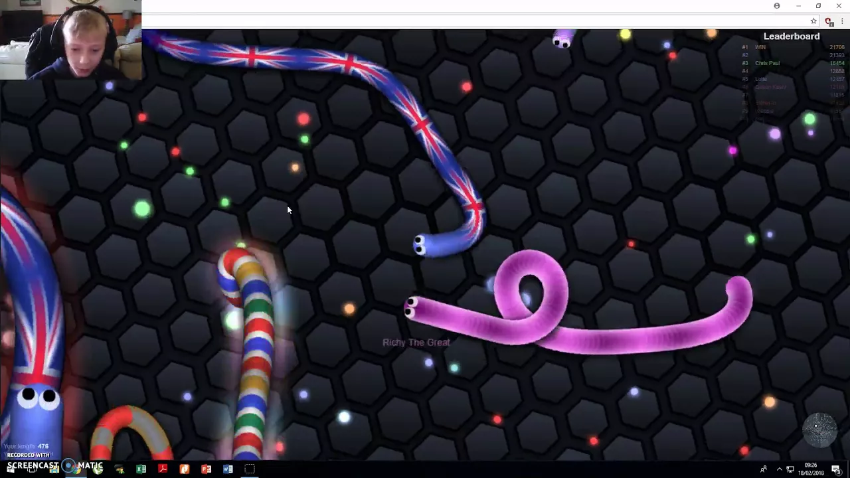Click the top score 21706

(836, 47)
